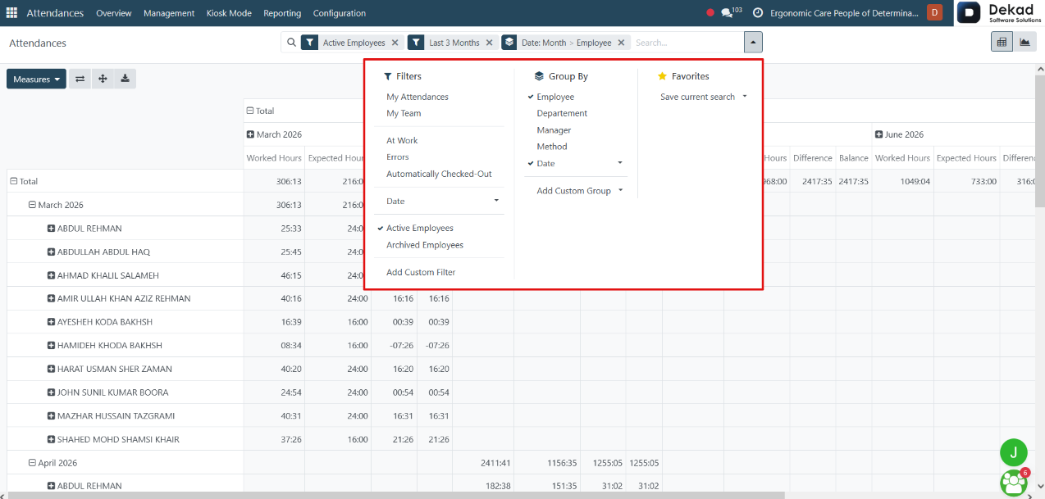The image size is (1045, 499).
Task: Click in the Search input field
Action: [687, 43]
